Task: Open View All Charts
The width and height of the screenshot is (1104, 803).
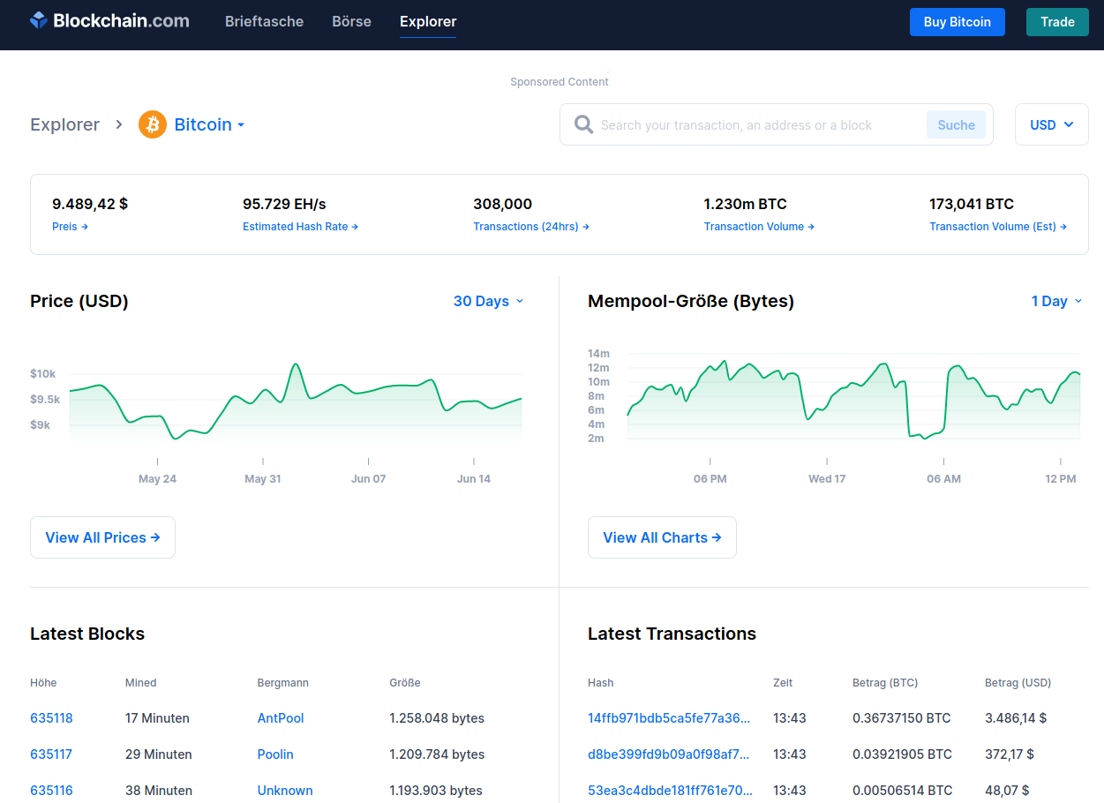Action: (662, 537)
